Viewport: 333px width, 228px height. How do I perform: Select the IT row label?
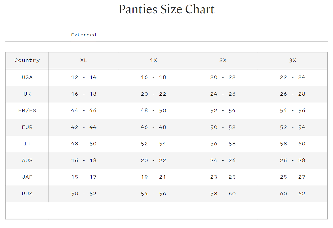pyautogui.click(x=27, y=144)
